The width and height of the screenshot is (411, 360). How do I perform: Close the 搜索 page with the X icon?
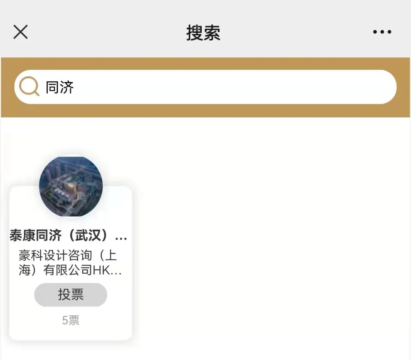tap(21, 32)
